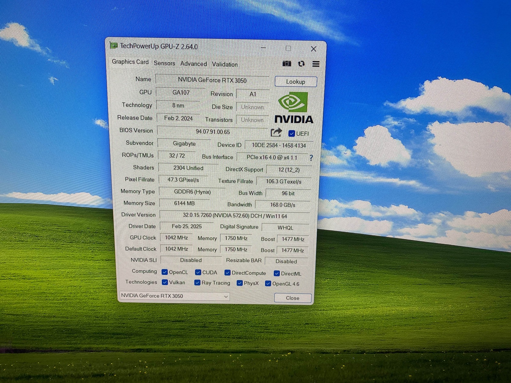Click the Bandwidth field 168.0 GB/s
511x383 pixels.
coord(283,205)
